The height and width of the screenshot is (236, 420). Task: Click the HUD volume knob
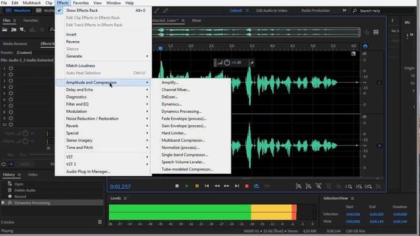tap(227, 63)
